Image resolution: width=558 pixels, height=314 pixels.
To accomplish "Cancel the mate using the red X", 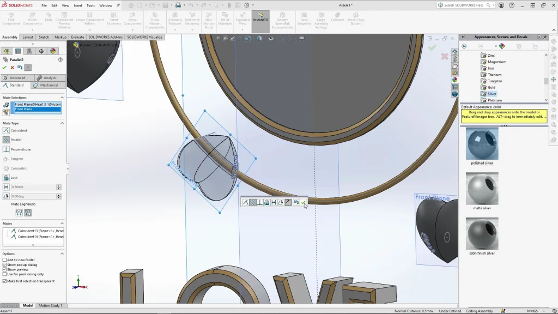I will 12,68.
